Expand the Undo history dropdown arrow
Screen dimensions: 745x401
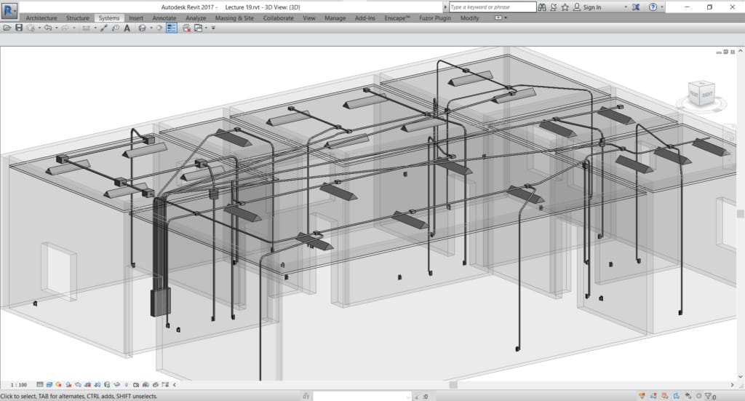point(57,28)
